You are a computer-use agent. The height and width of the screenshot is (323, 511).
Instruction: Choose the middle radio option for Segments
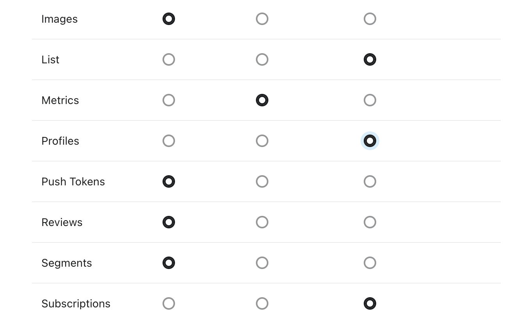pos(262,263)
